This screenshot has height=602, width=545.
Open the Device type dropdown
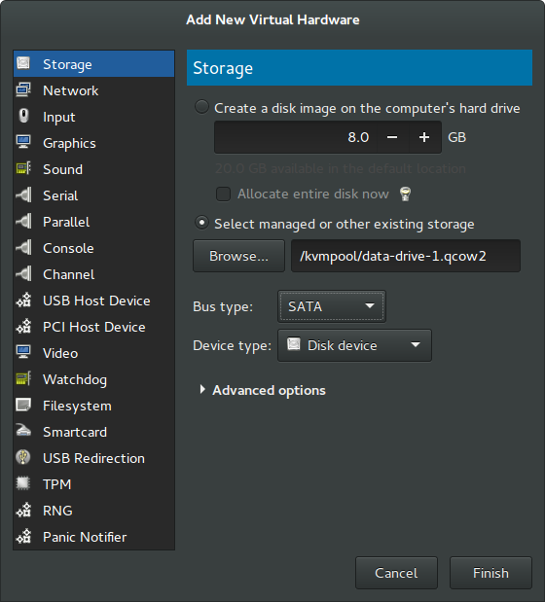click(x=354, y=345)
